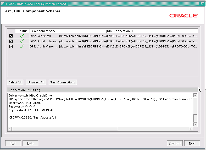Click the JDBC URL cell of OPSS Schema:0 row
This screenshot has height=150, width=206.
(x=128, y=36)
